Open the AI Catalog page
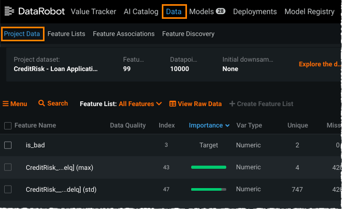Viewport: 342px width, 209px height. [x=141, y=11]
